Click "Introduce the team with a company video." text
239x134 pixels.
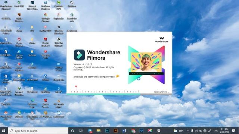pyautogui.click(x=94, y=77)
